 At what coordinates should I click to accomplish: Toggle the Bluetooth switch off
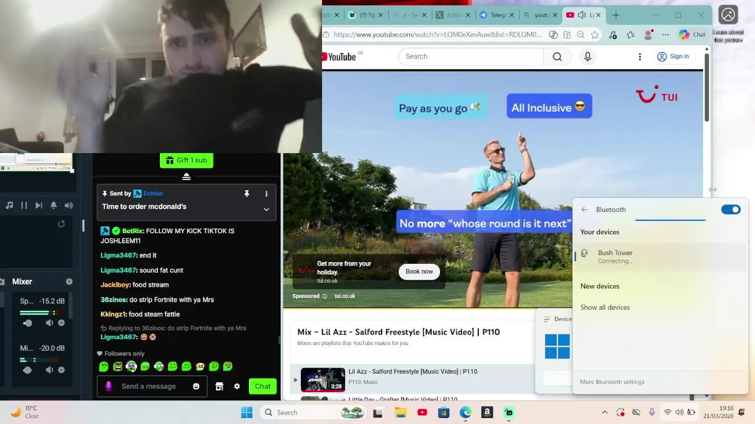pyautogui.click(x=731, y=210)
